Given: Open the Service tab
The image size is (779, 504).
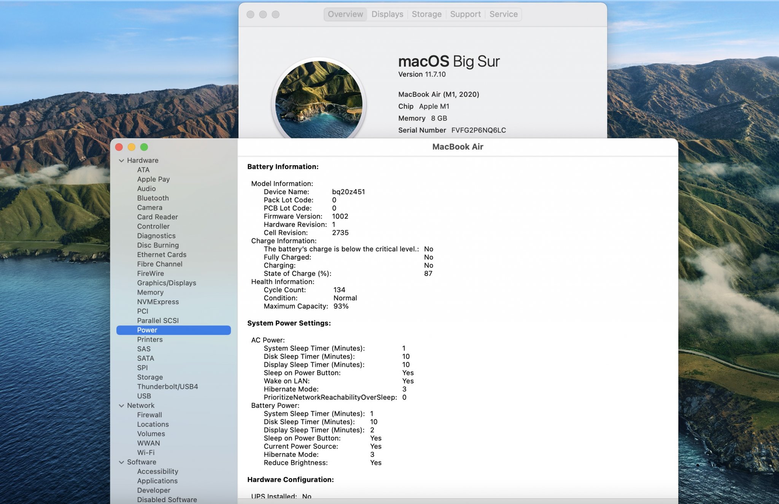Looking at the screenshot, I should coord(503,14).
